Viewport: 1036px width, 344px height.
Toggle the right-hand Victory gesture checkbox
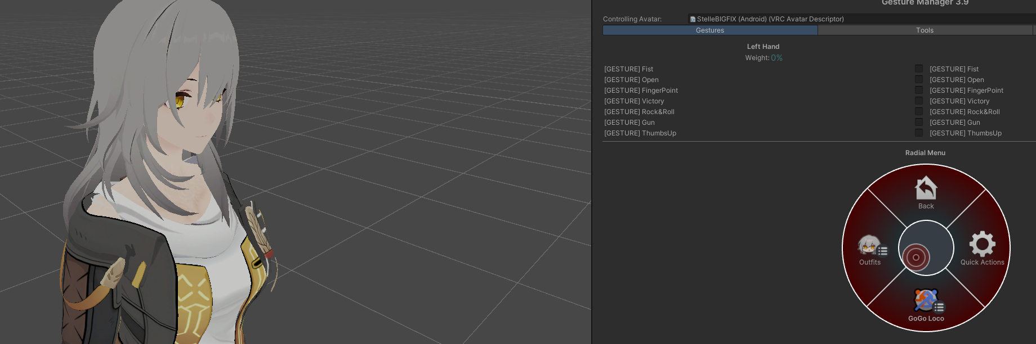(x=919, y=101)
